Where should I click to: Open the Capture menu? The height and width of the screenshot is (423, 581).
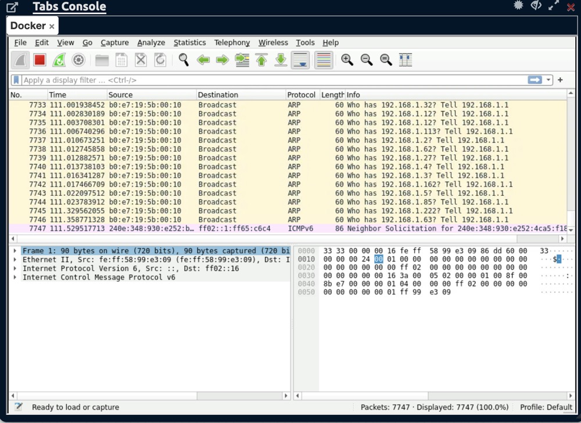click(115, 42)
